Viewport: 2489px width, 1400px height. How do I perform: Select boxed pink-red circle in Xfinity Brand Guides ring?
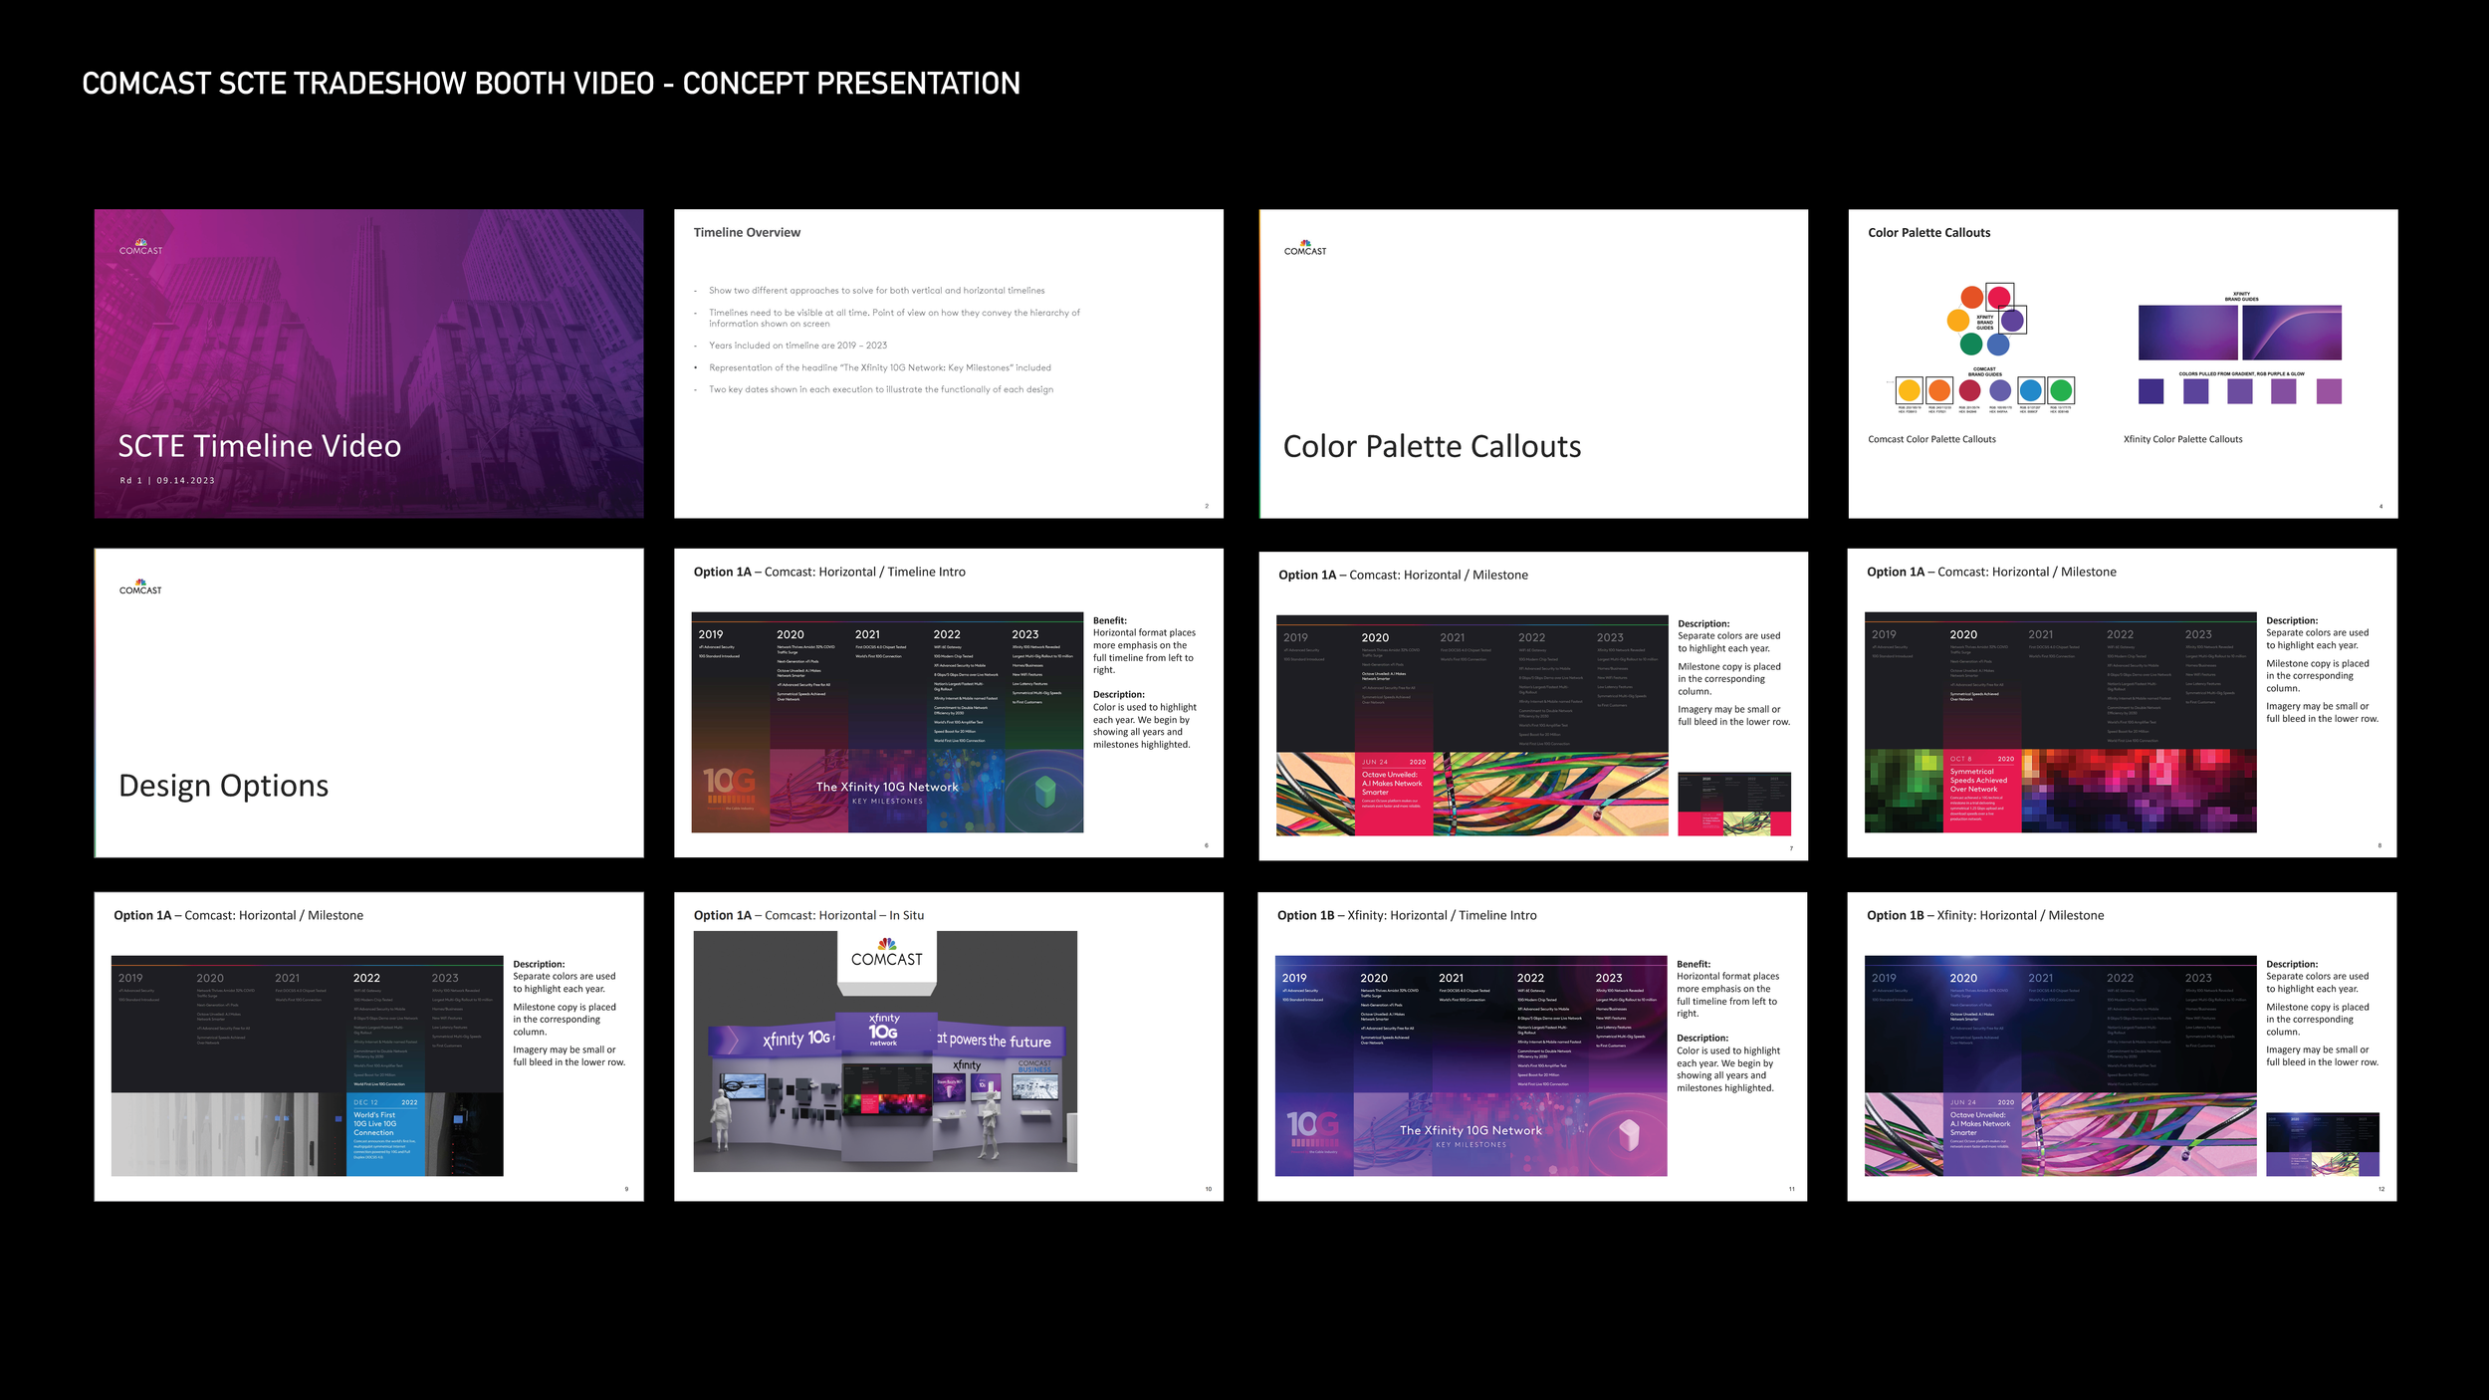coord(1999,297)
